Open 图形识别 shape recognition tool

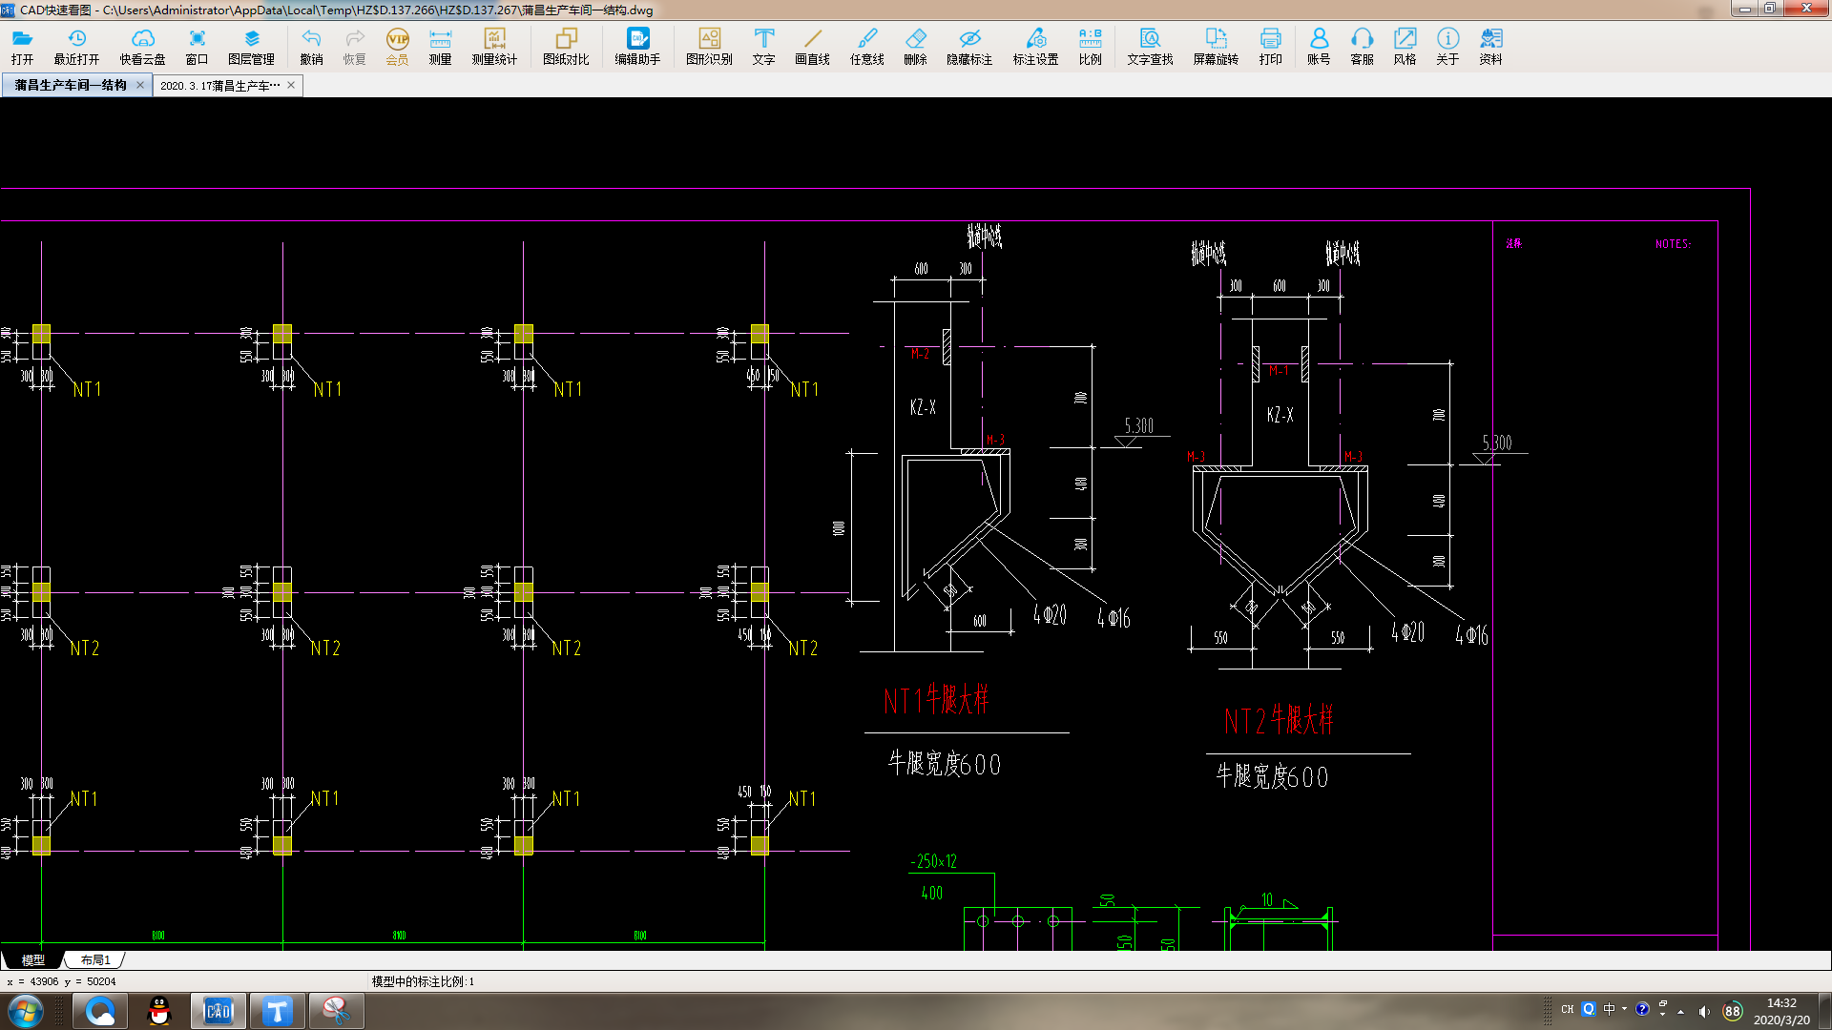[x=709, y=46]
